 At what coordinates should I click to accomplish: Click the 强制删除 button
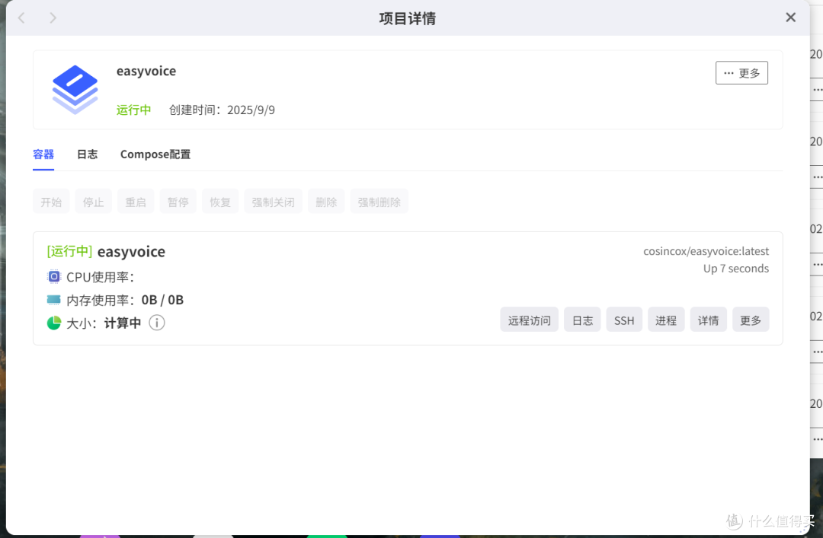[379, 202]
